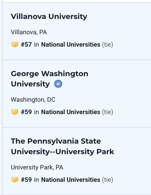
Task: Select the #59 rank text under Washington, DC
Action: [x=26, y=112]
